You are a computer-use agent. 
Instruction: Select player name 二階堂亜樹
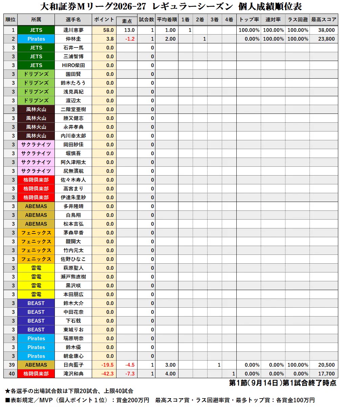click(x=73, y=109)
